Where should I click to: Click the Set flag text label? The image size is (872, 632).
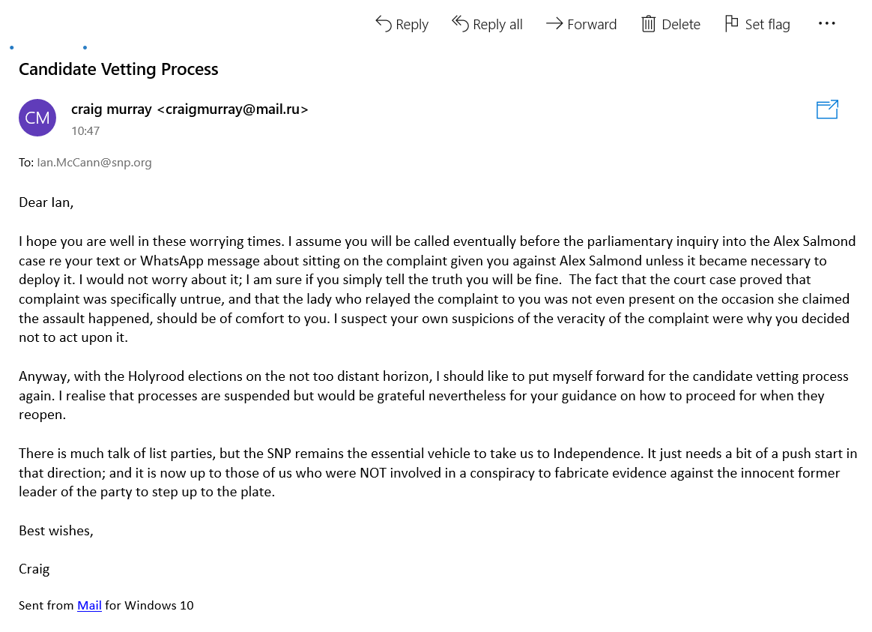(x=767, y=25)
